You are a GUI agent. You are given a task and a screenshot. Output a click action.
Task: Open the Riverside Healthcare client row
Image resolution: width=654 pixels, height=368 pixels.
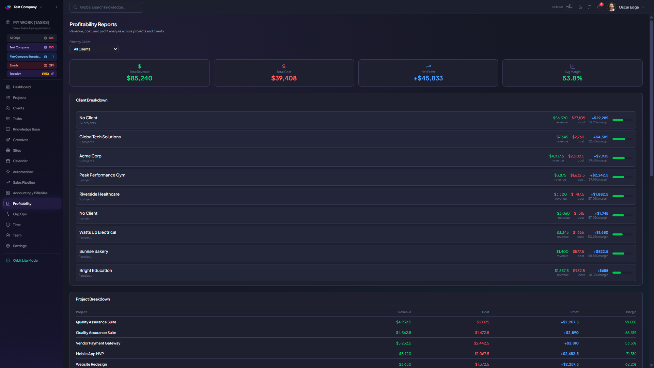pyautogui.click(x=356, y=196)
